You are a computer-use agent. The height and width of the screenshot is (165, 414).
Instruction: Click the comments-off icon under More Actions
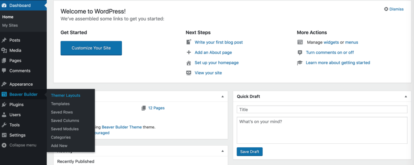pyautogui.click(x=300, y=53)
